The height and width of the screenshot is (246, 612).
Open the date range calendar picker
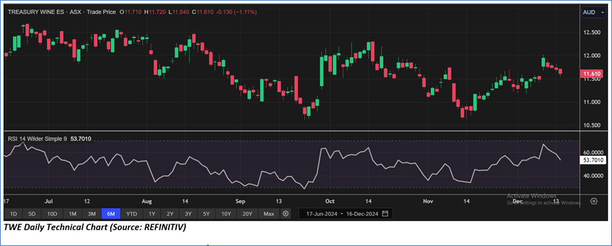pyautogui.click(x=385, y=214)
